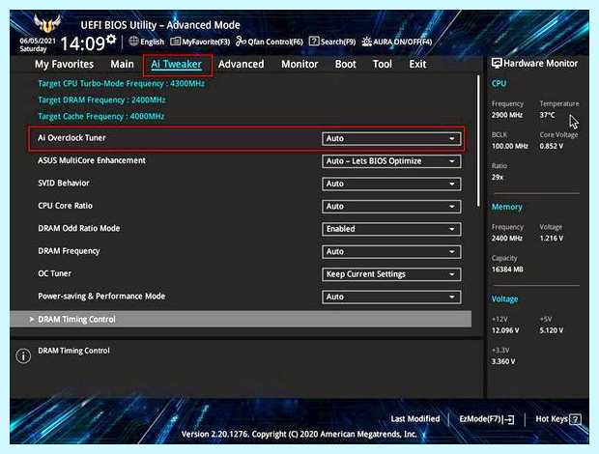Click the MyFavorite list icon

pyautogui.click(x=175, y=42)
